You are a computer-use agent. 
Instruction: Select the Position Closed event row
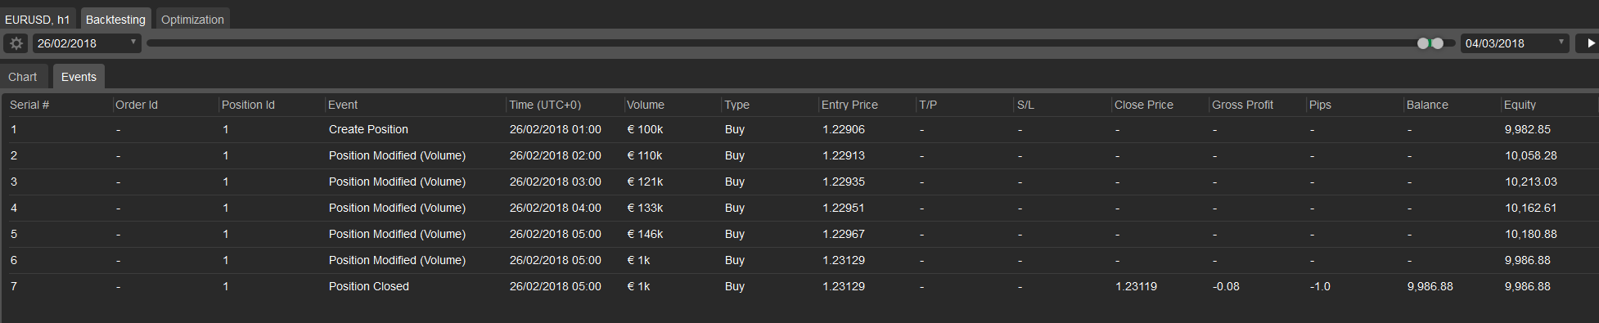pyautogui.click(x=799, y=286)
